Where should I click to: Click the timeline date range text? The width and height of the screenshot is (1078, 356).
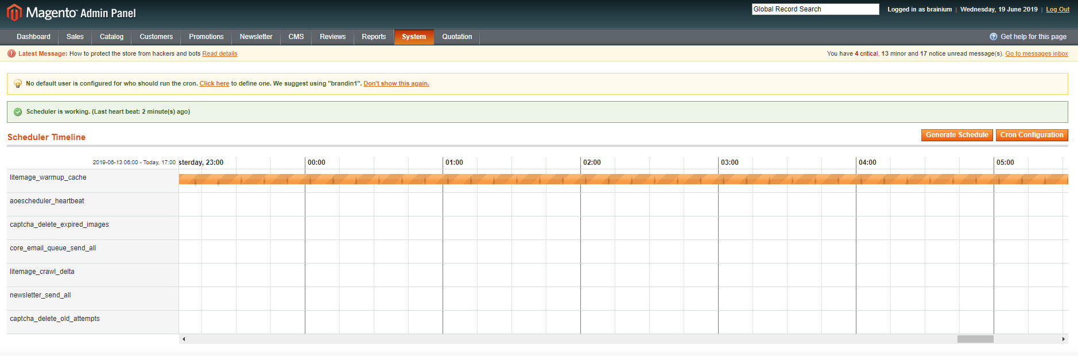click(x=134, y=162)
